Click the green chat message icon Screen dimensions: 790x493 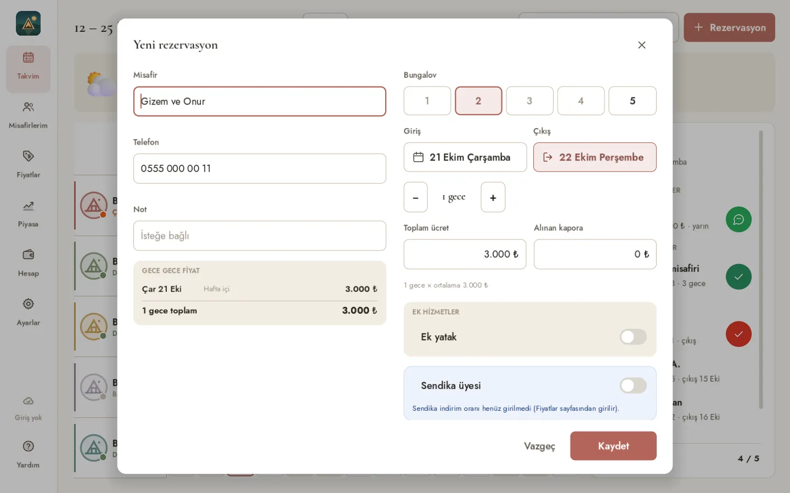(x=738, y=219)
